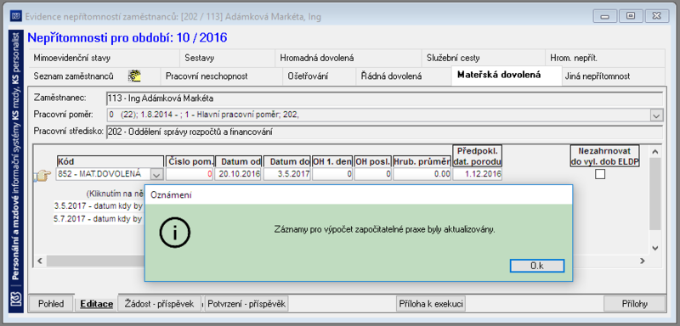Click the employee list icon next to Seznam zaměstnanců
The image size is (680, 326).
134,76
